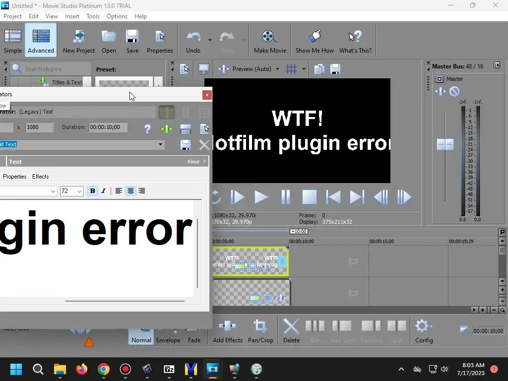The image size is (508, 381).
Task: Open Master FX on master bus
Action: (x=441, y=91)
